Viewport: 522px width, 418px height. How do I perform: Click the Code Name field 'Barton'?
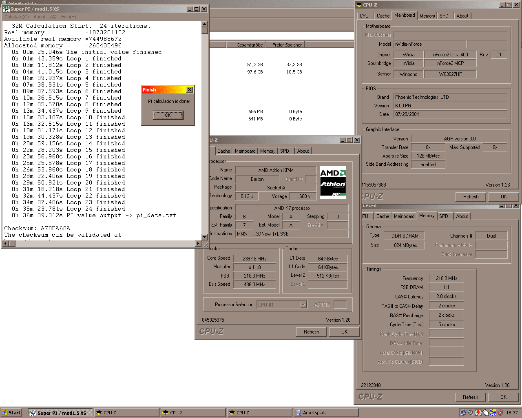click(x=257, y=179)
